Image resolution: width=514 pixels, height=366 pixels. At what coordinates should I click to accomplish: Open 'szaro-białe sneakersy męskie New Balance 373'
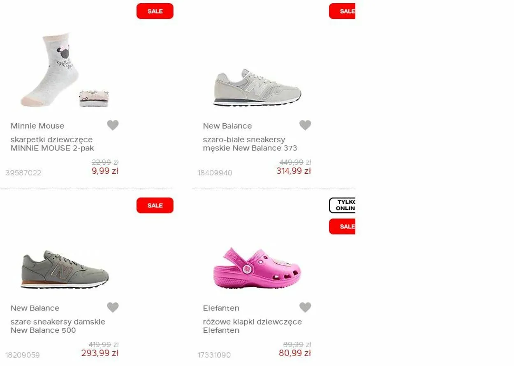(x=250, y=144)
